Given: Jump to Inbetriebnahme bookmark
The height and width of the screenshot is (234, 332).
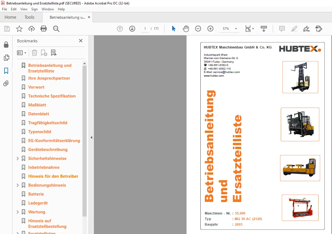Looking at the screenshot, I should pos(44,167).
